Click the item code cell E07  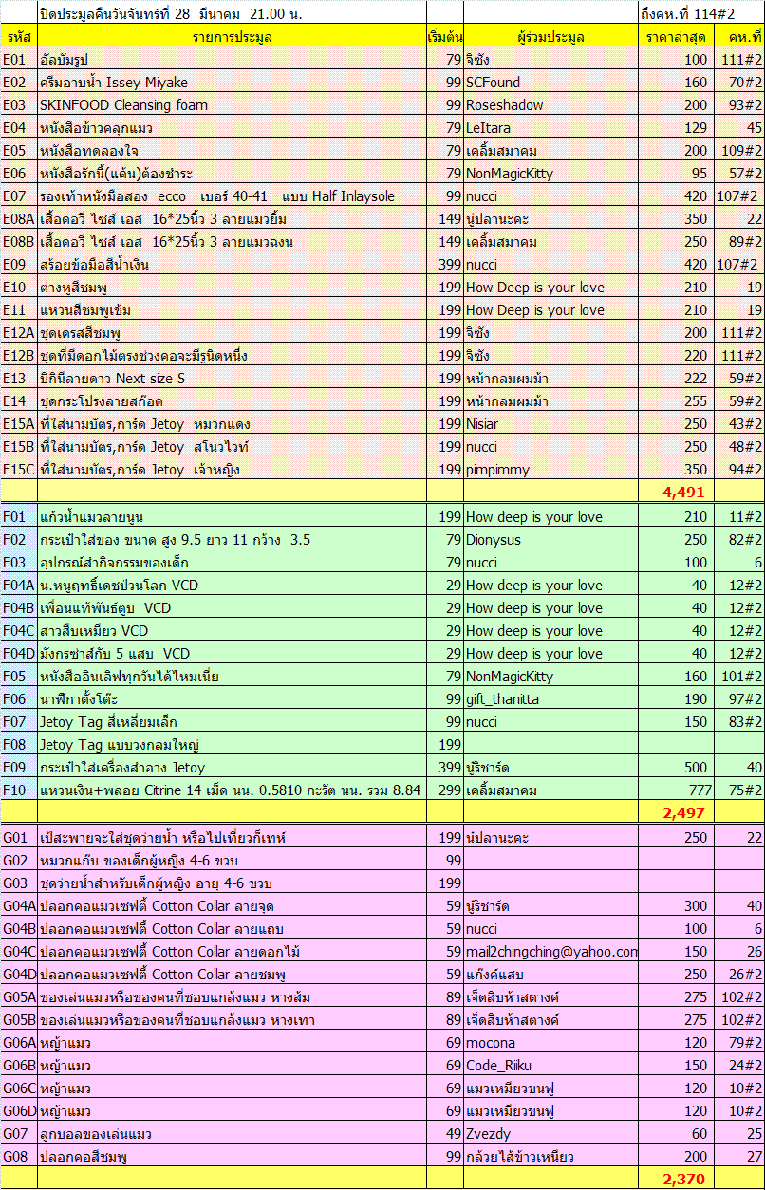[18, 196]
